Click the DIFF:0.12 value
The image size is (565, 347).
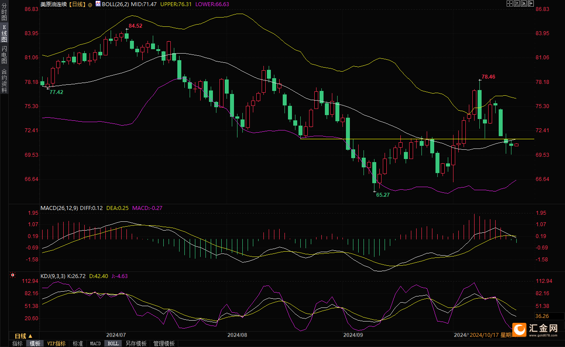pyautogui.click(x=91, y=208)
